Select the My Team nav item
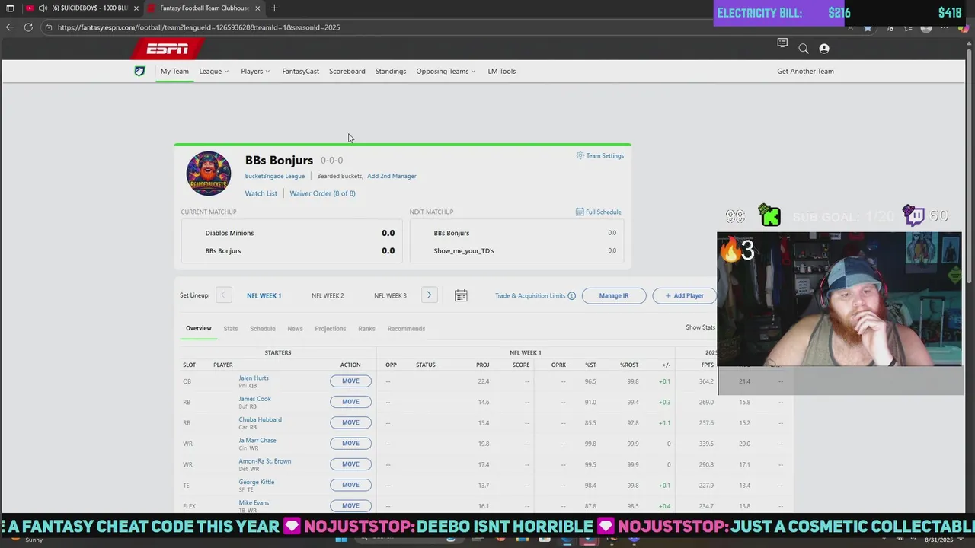Viewport: 975px width, 548px height. coord(174,72)
